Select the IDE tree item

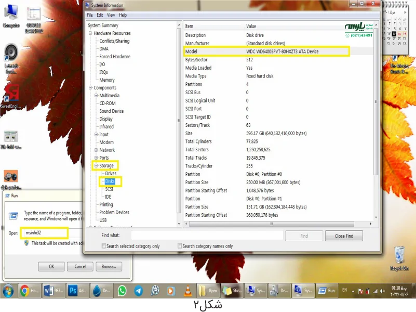click(108, 197)
